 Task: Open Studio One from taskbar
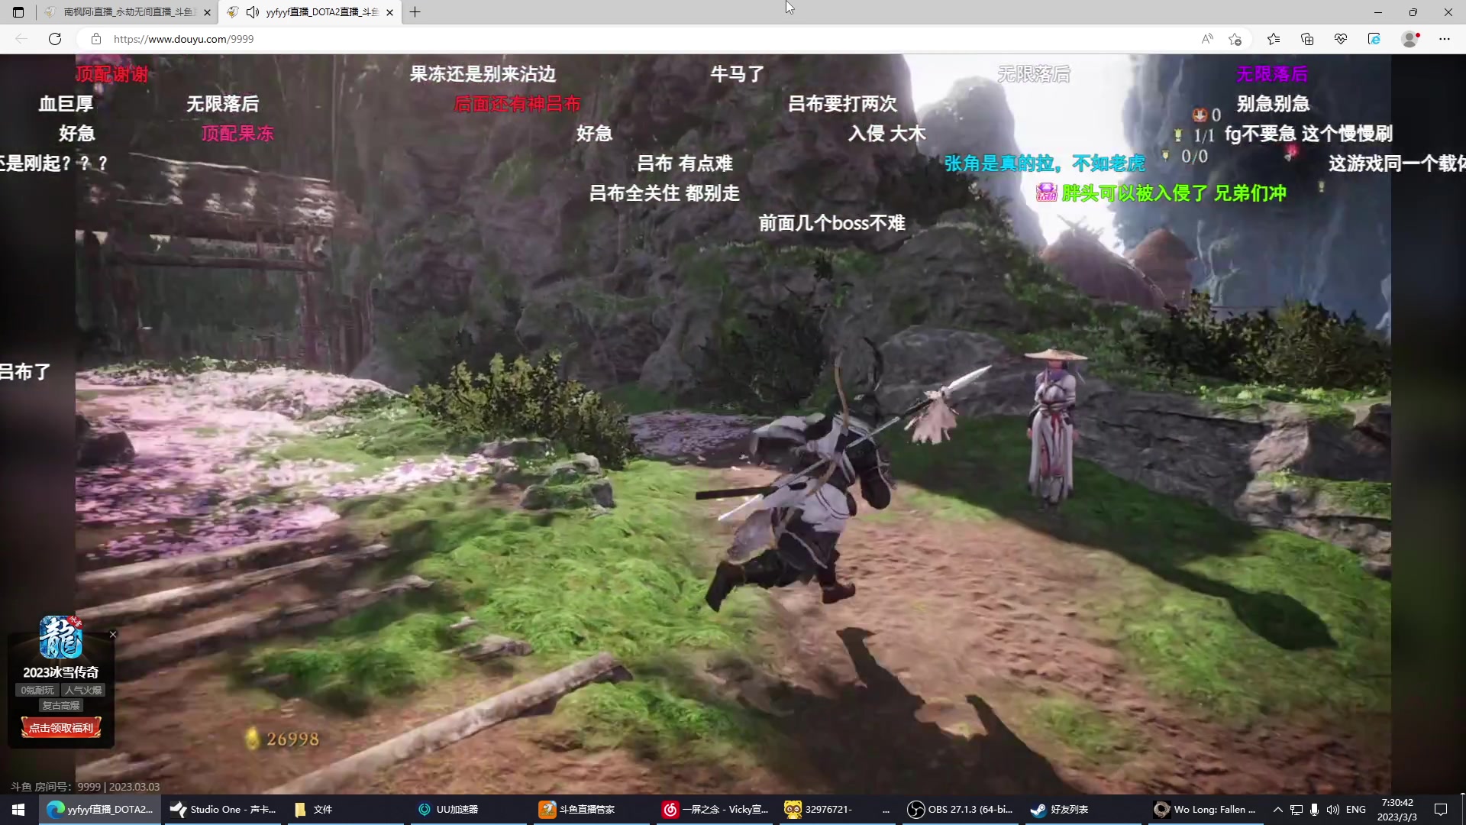tap(223, 810)
